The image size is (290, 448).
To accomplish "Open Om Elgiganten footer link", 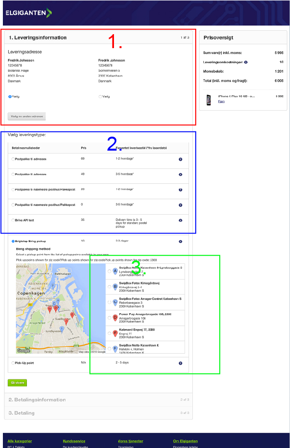I will pyautogui.click(x=185, y=441).
